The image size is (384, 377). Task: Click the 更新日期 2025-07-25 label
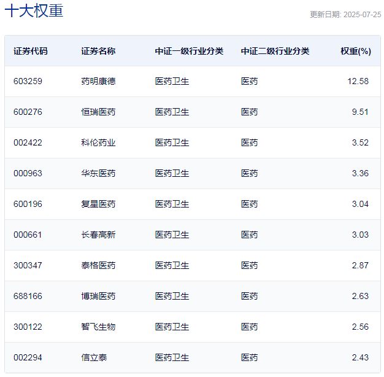coord(345,15)
